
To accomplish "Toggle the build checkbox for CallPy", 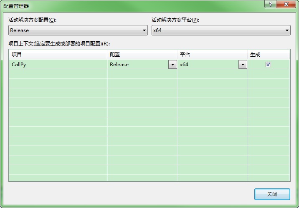I will (268, 65).
